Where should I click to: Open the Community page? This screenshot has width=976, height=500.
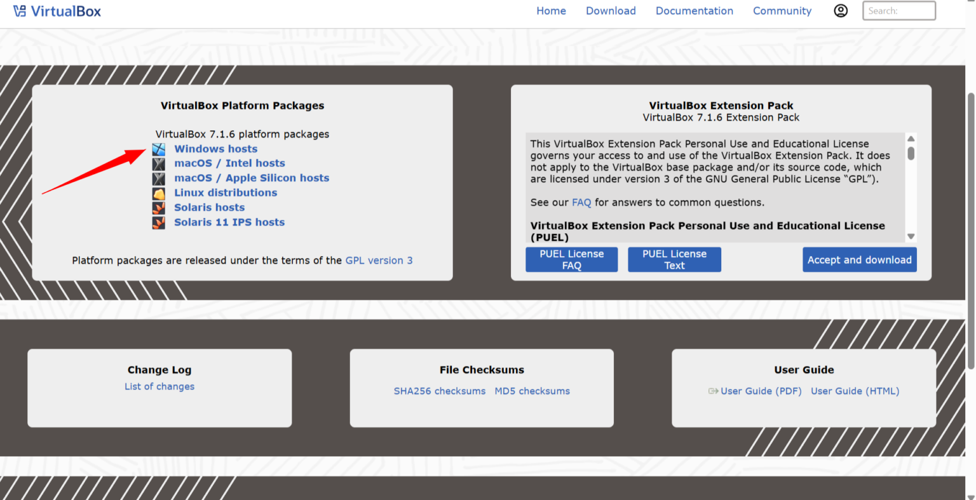[x=782, y=10]
